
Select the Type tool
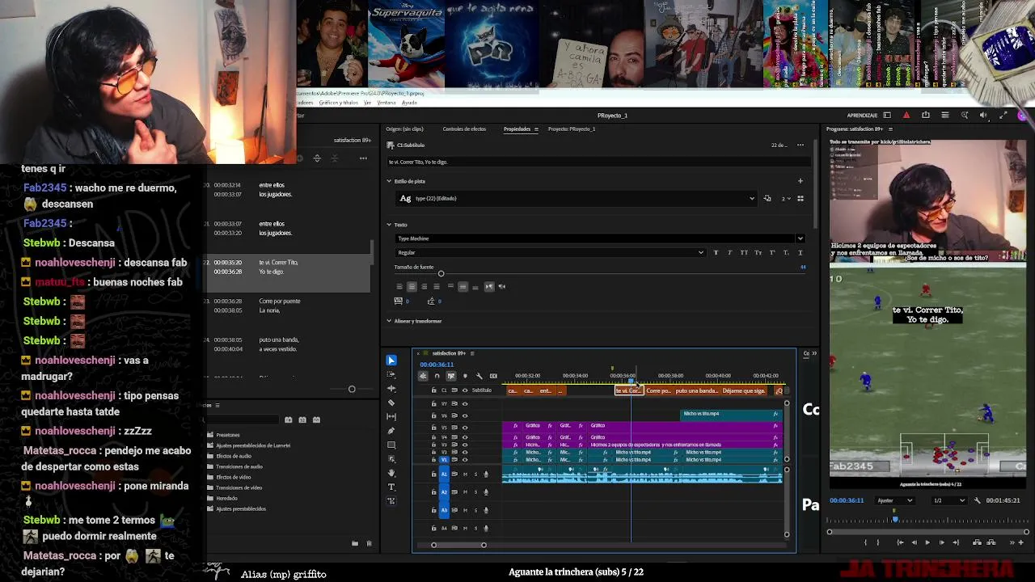point(391,487)
